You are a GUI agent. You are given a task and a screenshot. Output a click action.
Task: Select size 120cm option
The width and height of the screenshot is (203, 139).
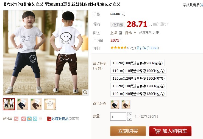(x=138, y=79)
